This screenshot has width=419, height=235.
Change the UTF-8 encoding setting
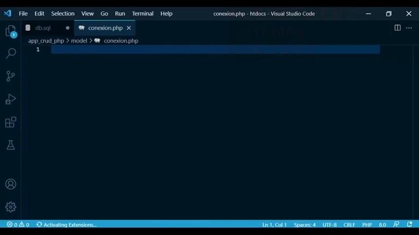click(x=329, y=225)
